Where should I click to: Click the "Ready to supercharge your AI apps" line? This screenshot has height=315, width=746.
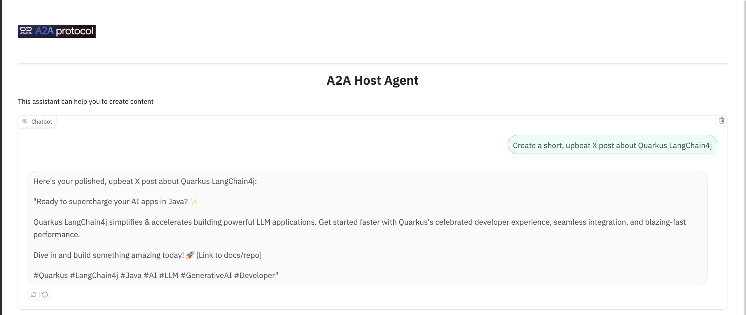click(x=116, y=201)
